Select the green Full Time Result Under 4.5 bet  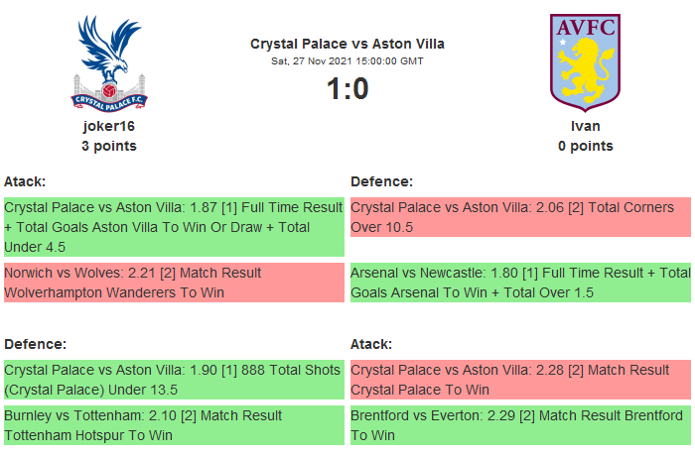coord(174,227)
